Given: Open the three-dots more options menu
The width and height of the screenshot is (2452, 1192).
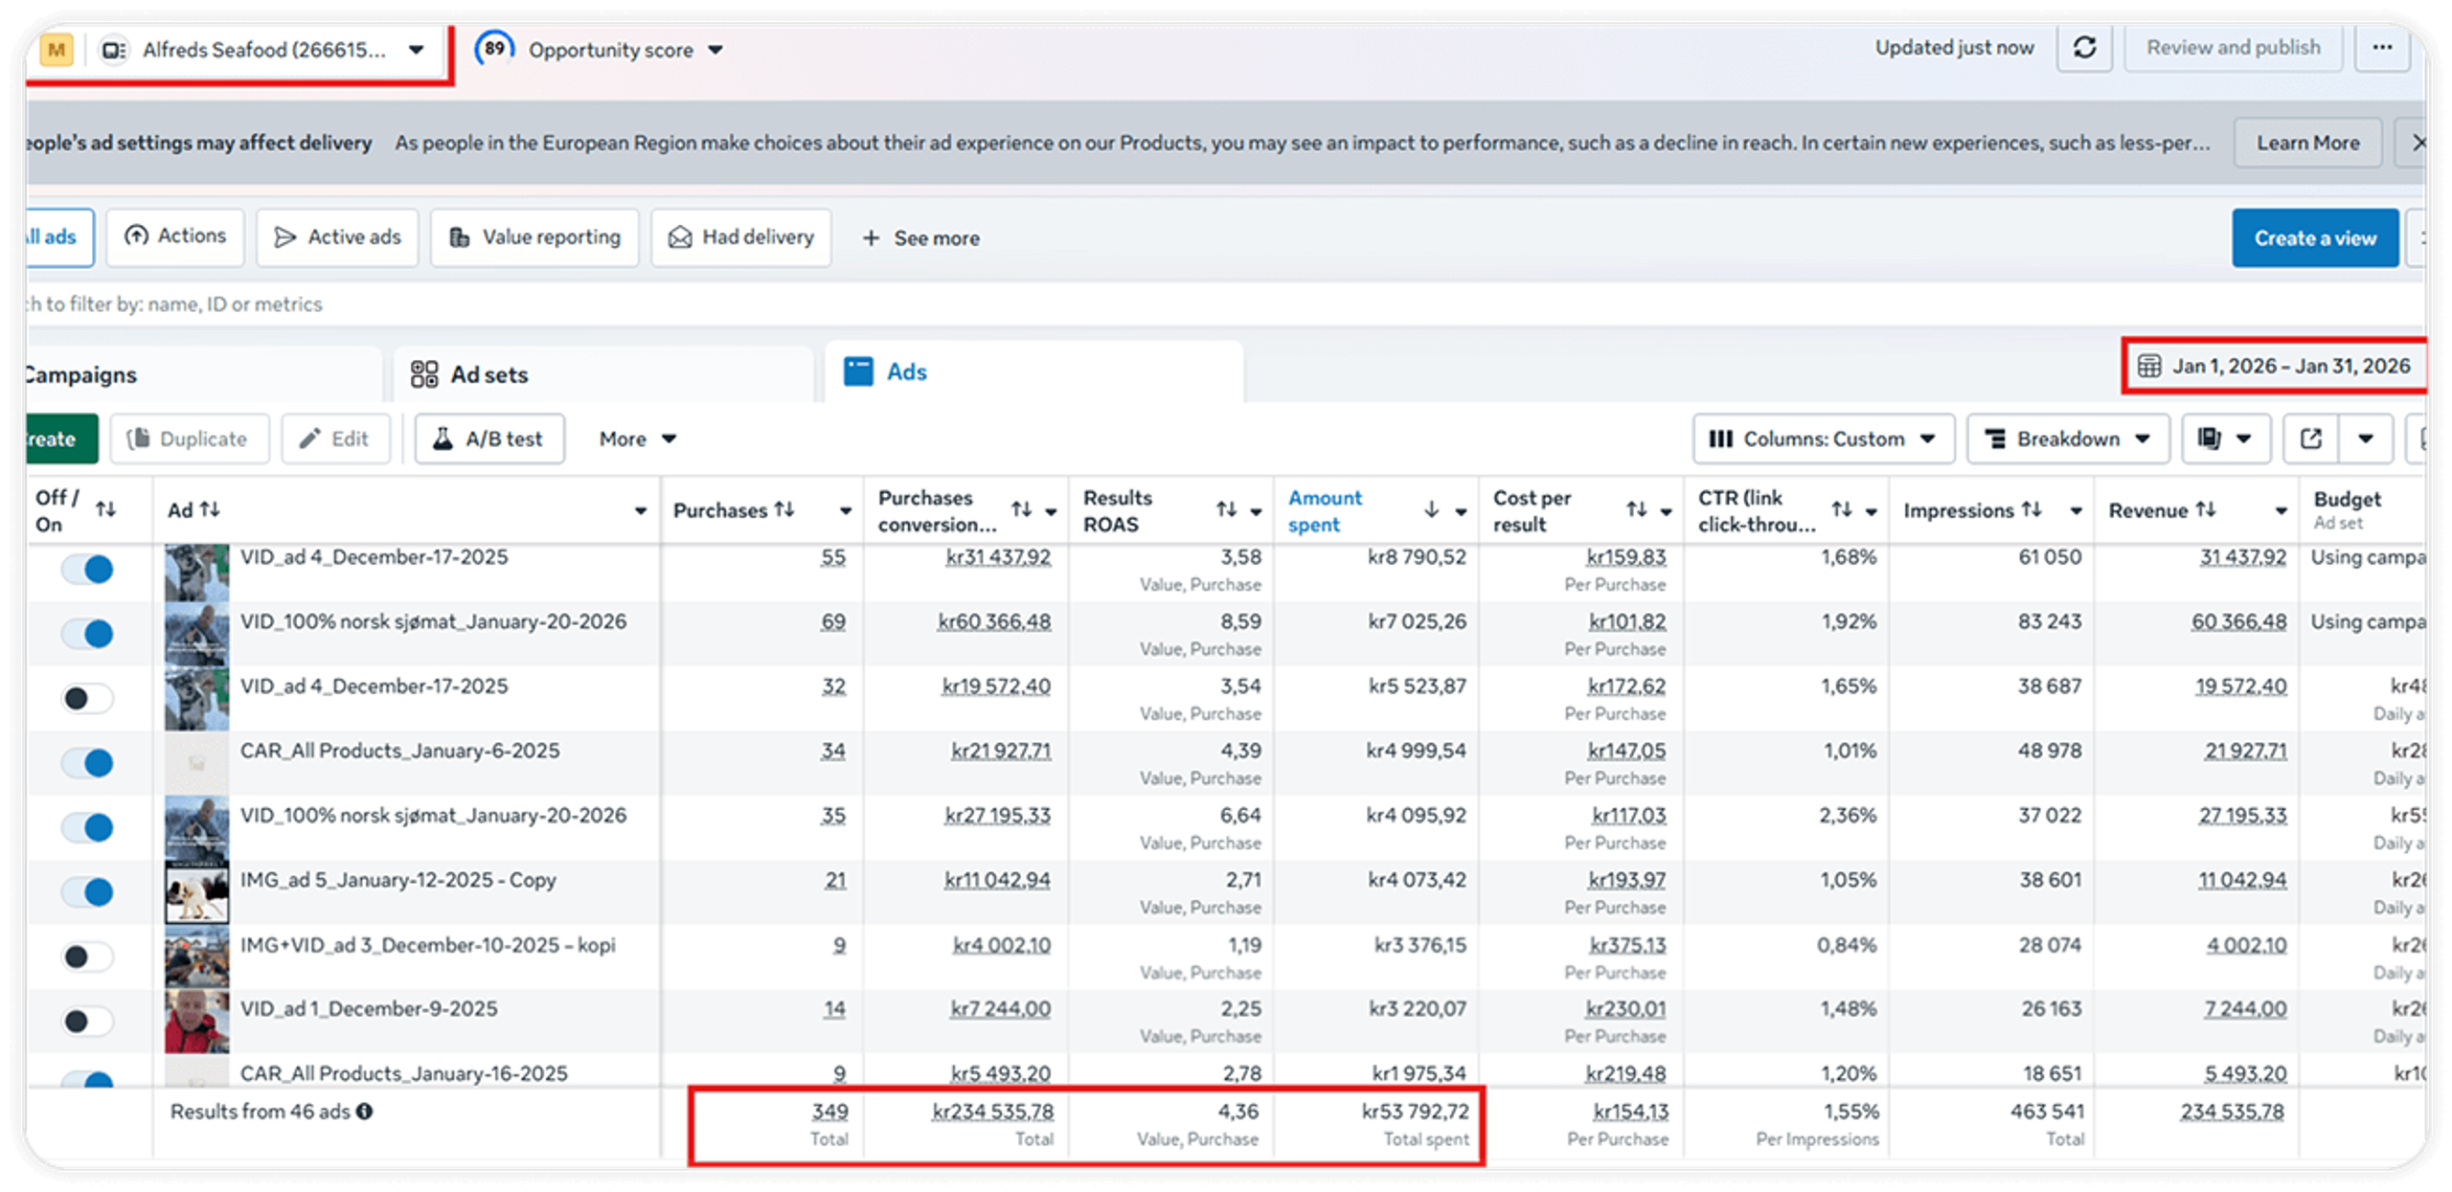Looking at the screenshot, I should point(2382,48).
